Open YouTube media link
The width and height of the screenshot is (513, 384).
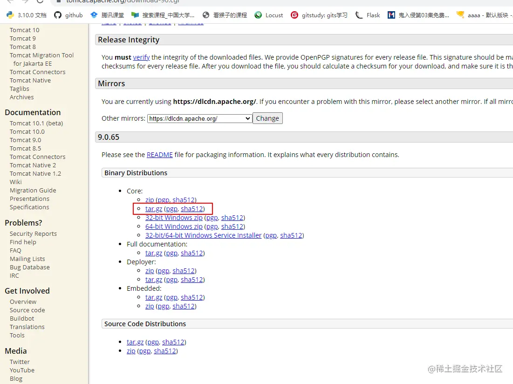click(22, 370)
